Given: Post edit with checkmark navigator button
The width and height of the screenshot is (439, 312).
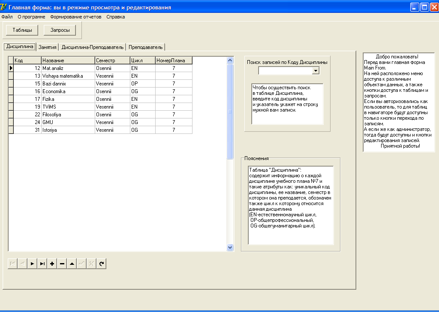Looking at the screenshot, I should pos(81,264).
